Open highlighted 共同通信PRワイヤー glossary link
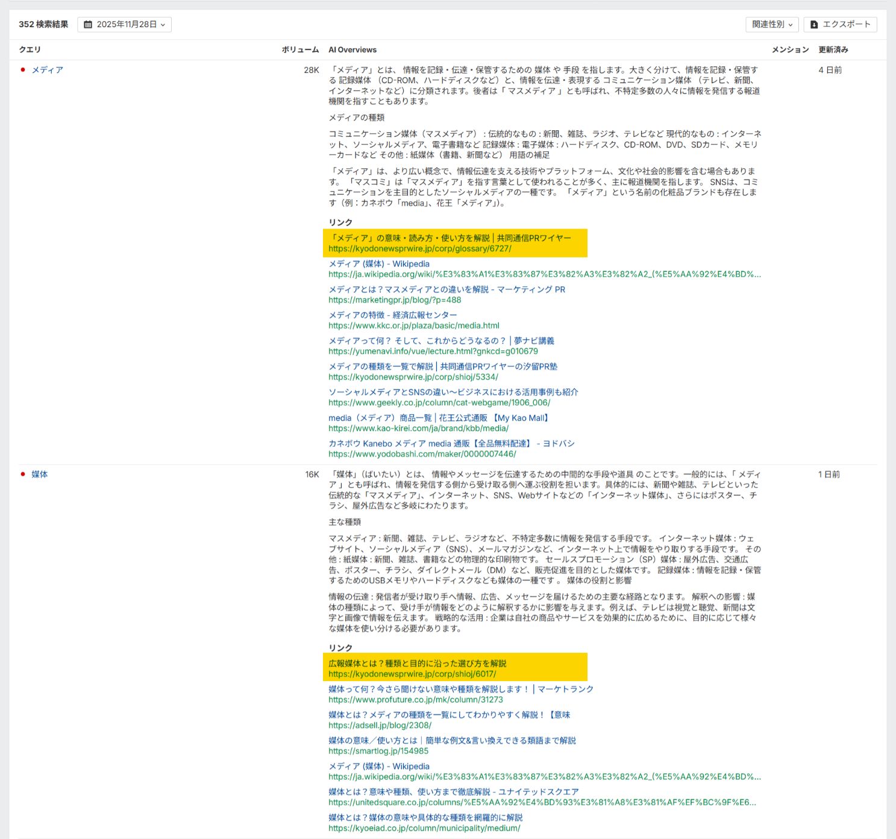Image resolution: width=896 pixels, height=839 pixels. (450, 238)
